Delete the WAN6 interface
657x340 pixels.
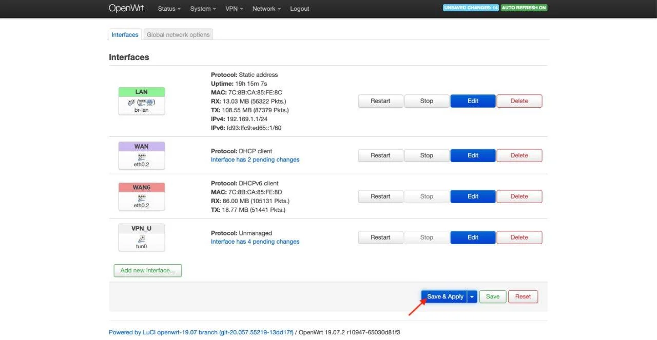pyautogui.click(x=519, y=196)
